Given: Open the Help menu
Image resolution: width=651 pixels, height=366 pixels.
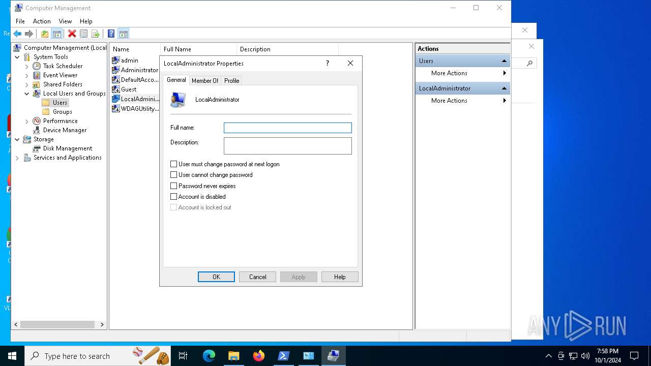Looking at the screenshot, I should 86,21.
